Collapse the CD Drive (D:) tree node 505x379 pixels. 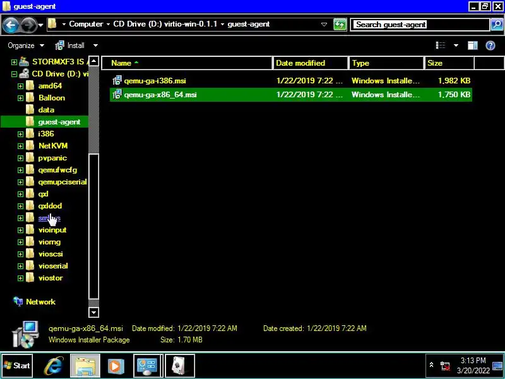(x=14, y=74)
